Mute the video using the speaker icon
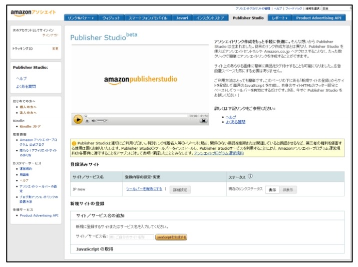The image size is (358, 267). (94, 121)
